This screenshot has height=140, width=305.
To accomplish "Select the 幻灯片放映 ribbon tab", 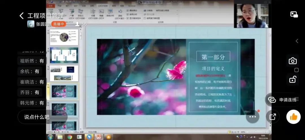I will 103,6.
